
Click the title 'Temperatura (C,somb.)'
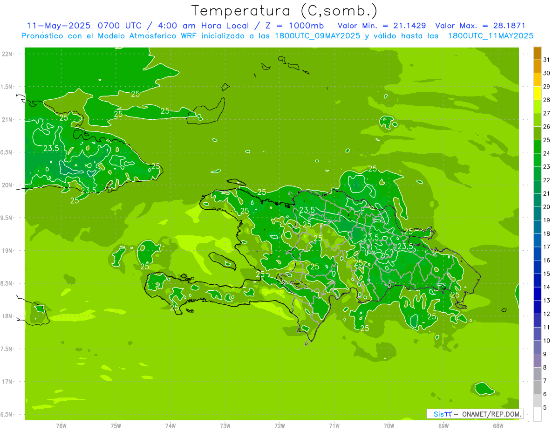click(x=285, y=11)
